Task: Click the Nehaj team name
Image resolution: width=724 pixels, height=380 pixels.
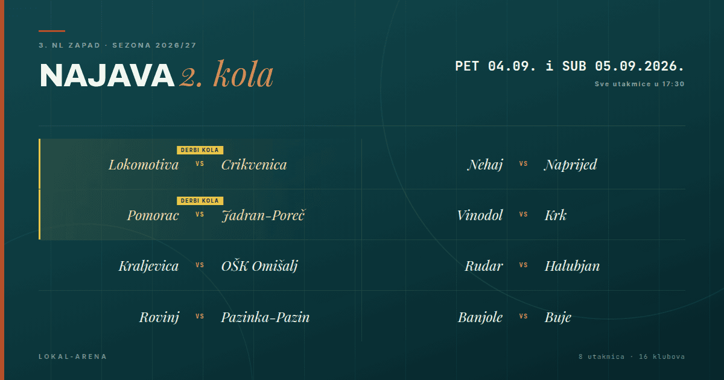Action: (485, 165)
